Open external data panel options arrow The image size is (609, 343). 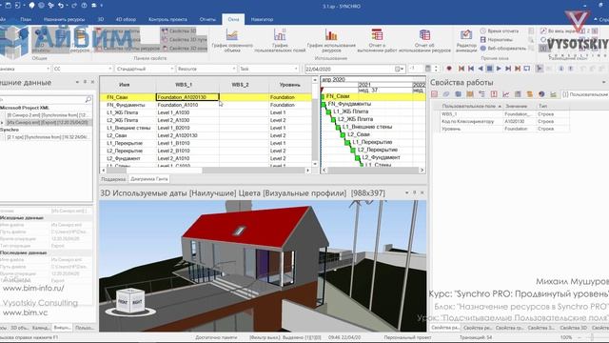coord(77,82)
